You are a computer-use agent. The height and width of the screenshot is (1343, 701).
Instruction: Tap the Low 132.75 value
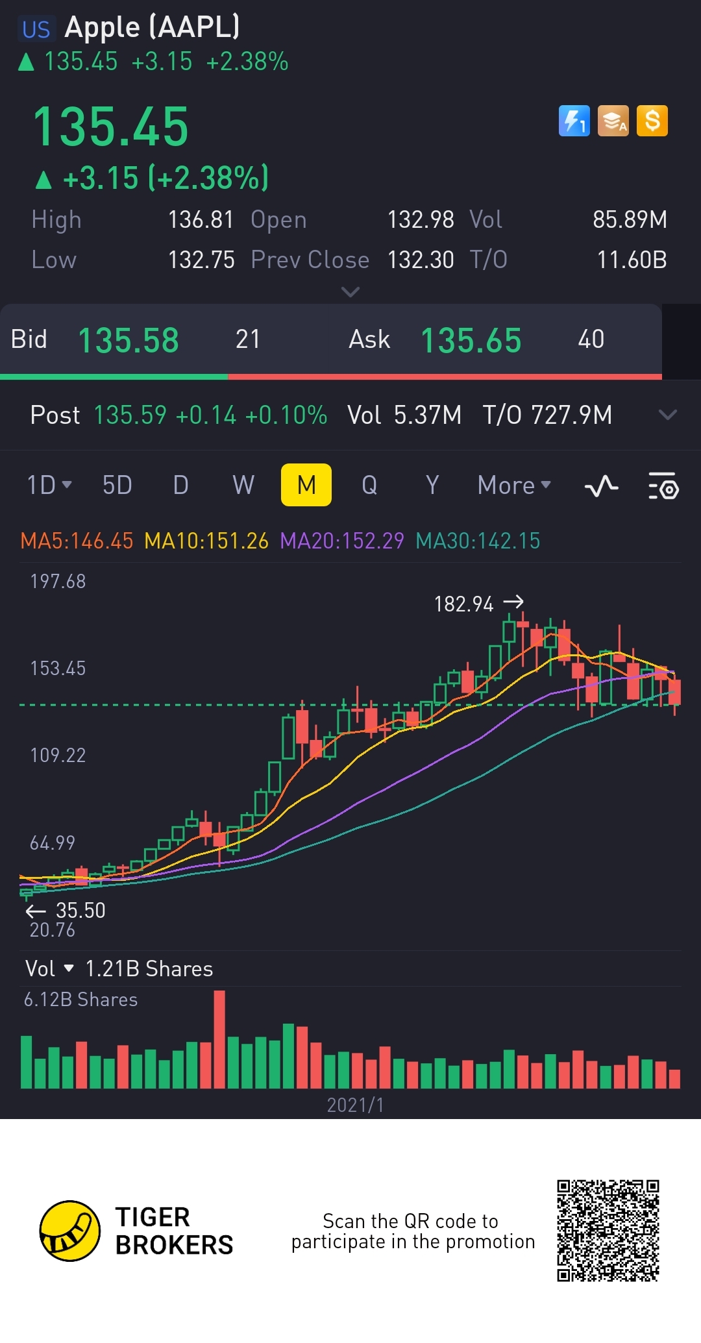click(x=201, y=260)
